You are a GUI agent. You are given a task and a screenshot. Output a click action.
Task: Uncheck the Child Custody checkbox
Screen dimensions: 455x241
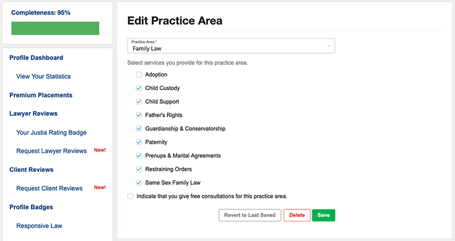pos(139,88)
